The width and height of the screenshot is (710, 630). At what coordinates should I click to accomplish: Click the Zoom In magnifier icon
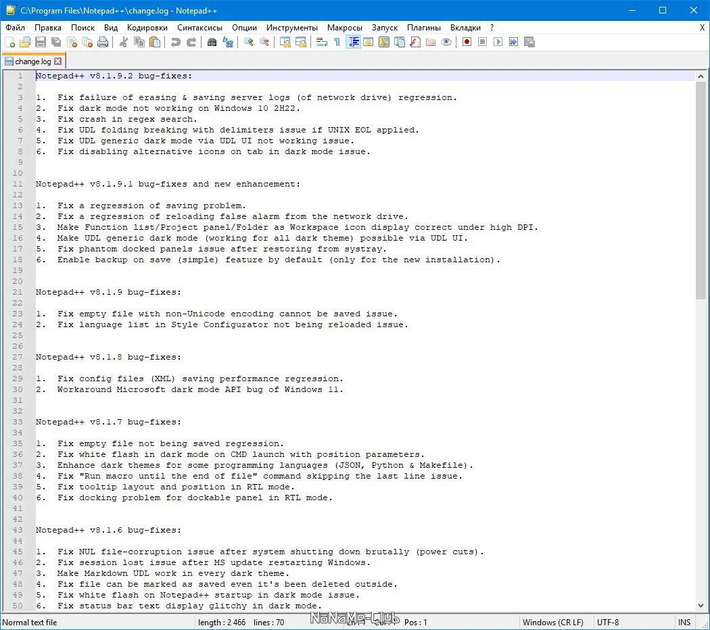tap(248, 42)
